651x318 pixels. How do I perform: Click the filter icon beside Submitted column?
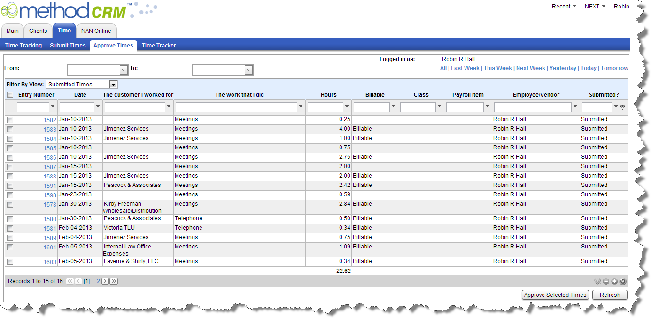click(623, 107)
